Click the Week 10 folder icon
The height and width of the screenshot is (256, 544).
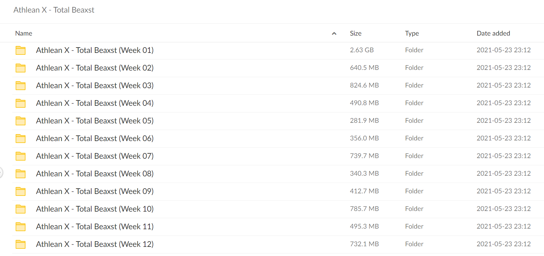point(20,209)
